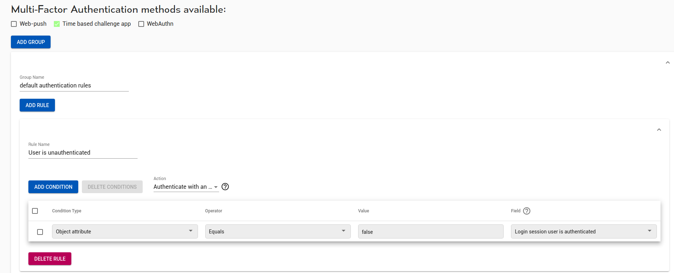The height and width of the screenshot is (273, 674).
Task: Click the Rule Name text field
Action: click(83, 153)
